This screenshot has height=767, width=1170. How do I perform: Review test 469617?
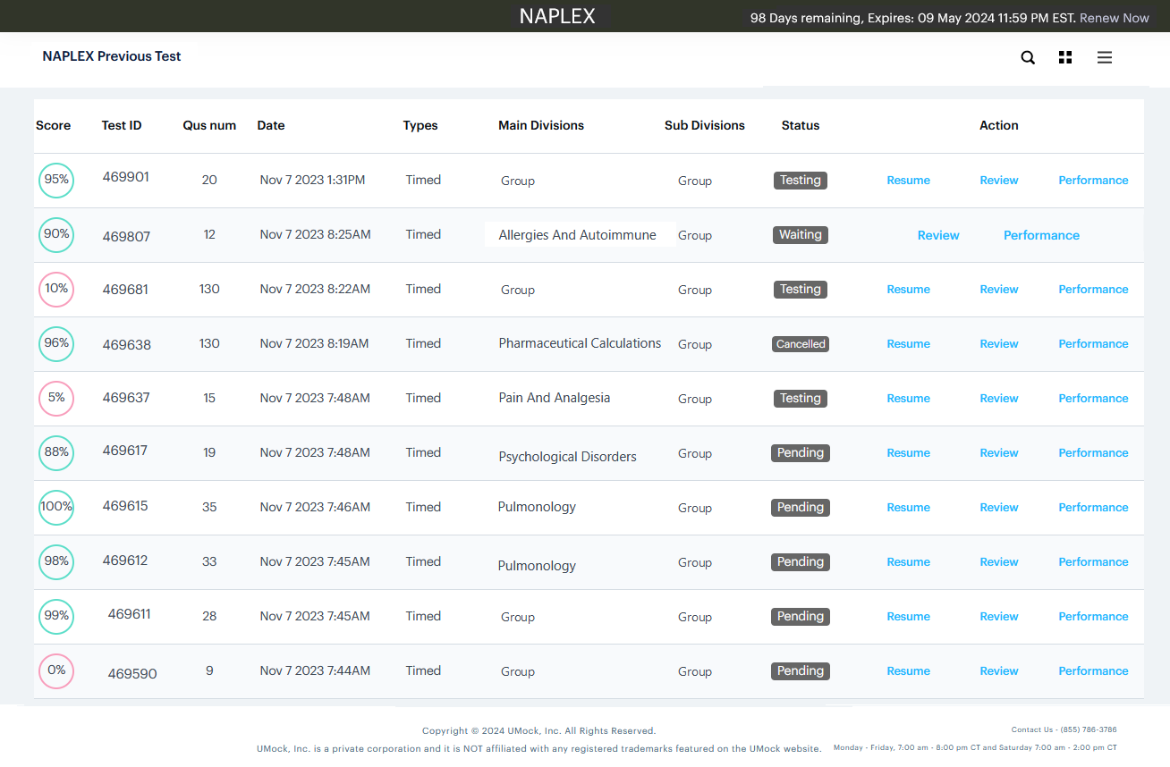pos(999,453)
